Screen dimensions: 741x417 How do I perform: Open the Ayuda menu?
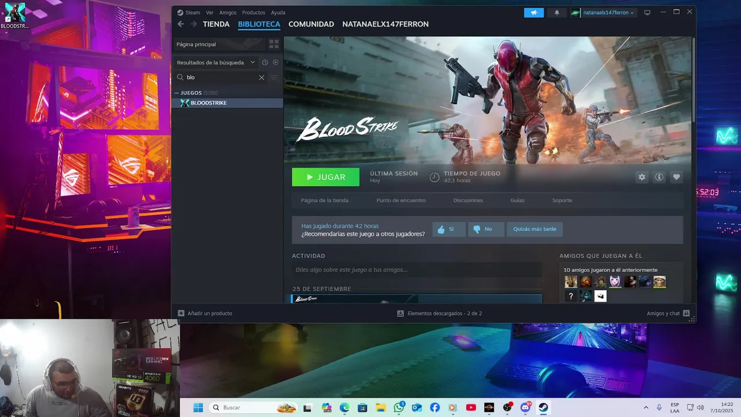click(x=278, y=12)
